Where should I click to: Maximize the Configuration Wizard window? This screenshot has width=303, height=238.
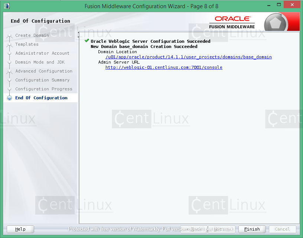click(278, 5)
